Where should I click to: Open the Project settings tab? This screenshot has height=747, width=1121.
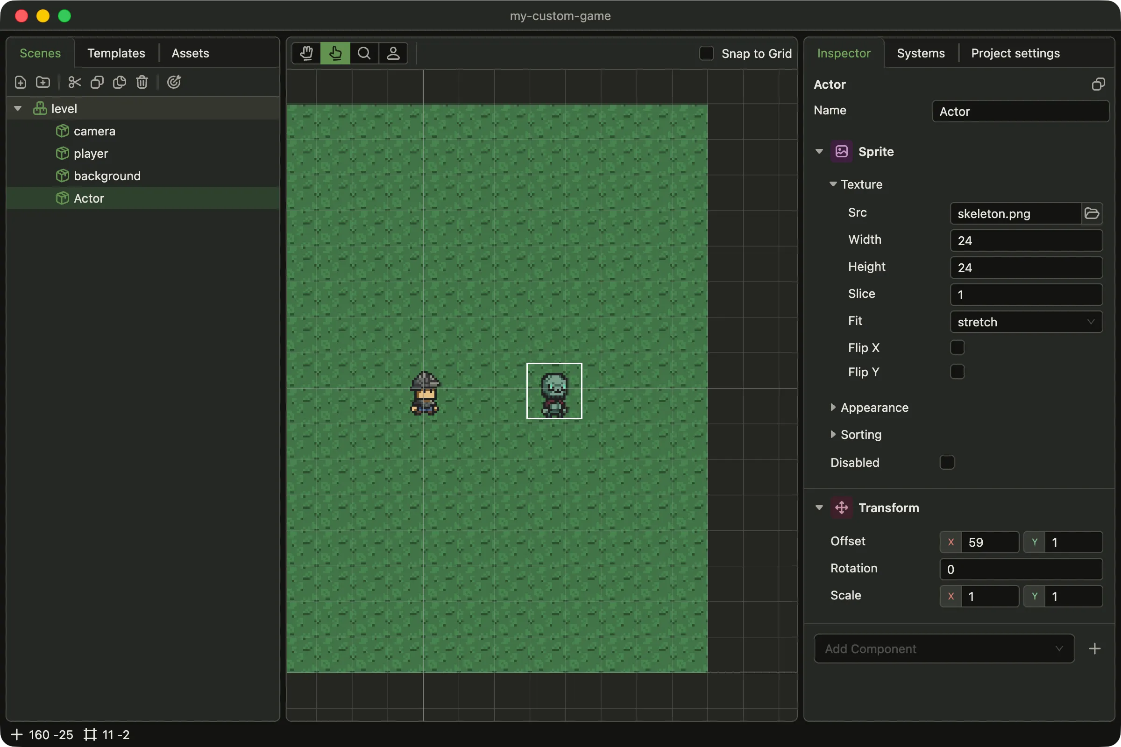(1015, 53)
